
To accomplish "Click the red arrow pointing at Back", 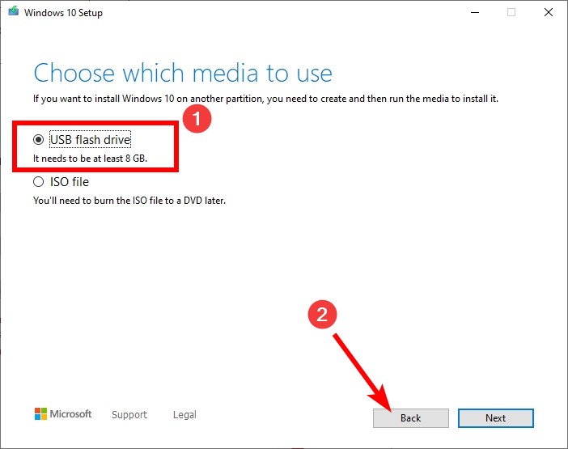I will click(x=362, y=373).
